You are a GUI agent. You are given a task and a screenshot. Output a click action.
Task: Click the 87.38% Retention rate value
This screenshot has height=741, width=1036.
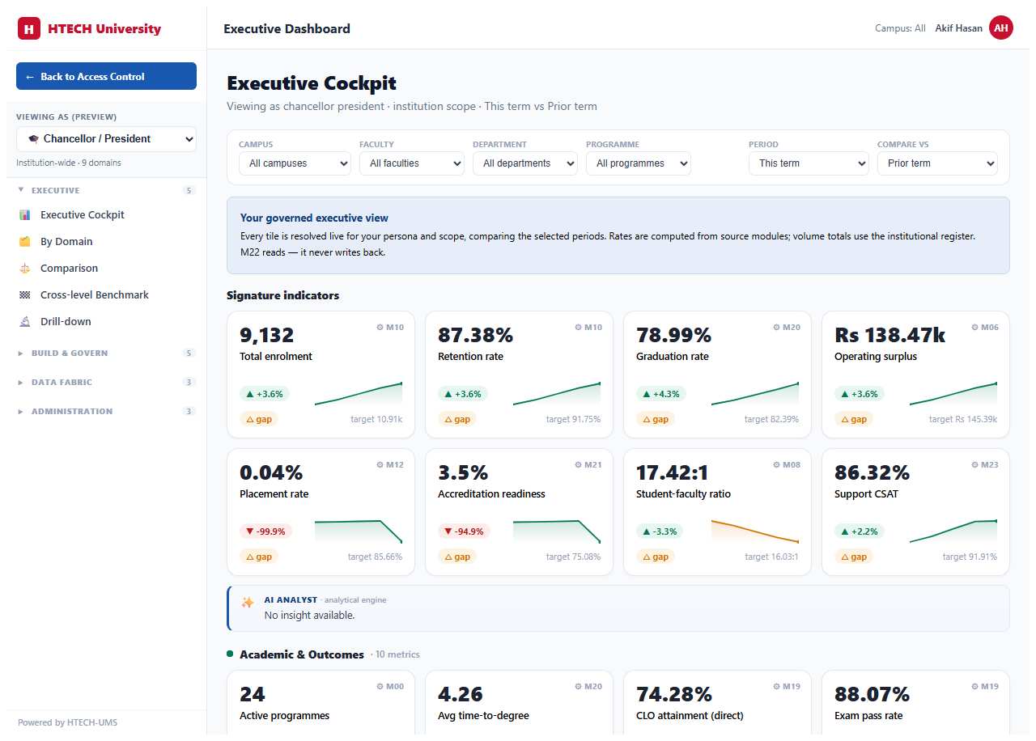476,335
